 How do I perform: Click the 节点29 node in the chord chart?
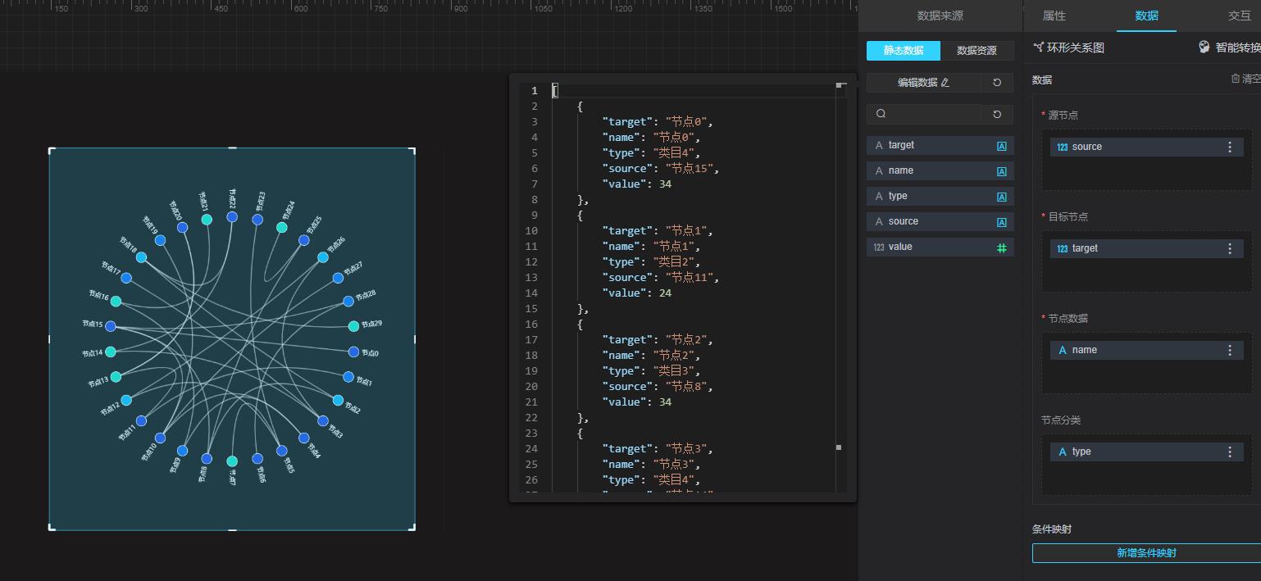click(x=353, y=326)
